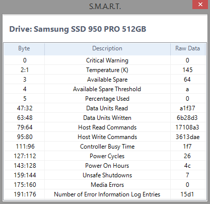Image resolution: width=210 pixels, height=204 pixels.
Task: Close the S.M.A.R.T. window
Action: click(x=200, y=5)
